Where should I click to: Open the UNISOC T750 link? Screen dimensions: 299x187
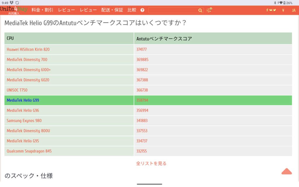coord(17,90)
